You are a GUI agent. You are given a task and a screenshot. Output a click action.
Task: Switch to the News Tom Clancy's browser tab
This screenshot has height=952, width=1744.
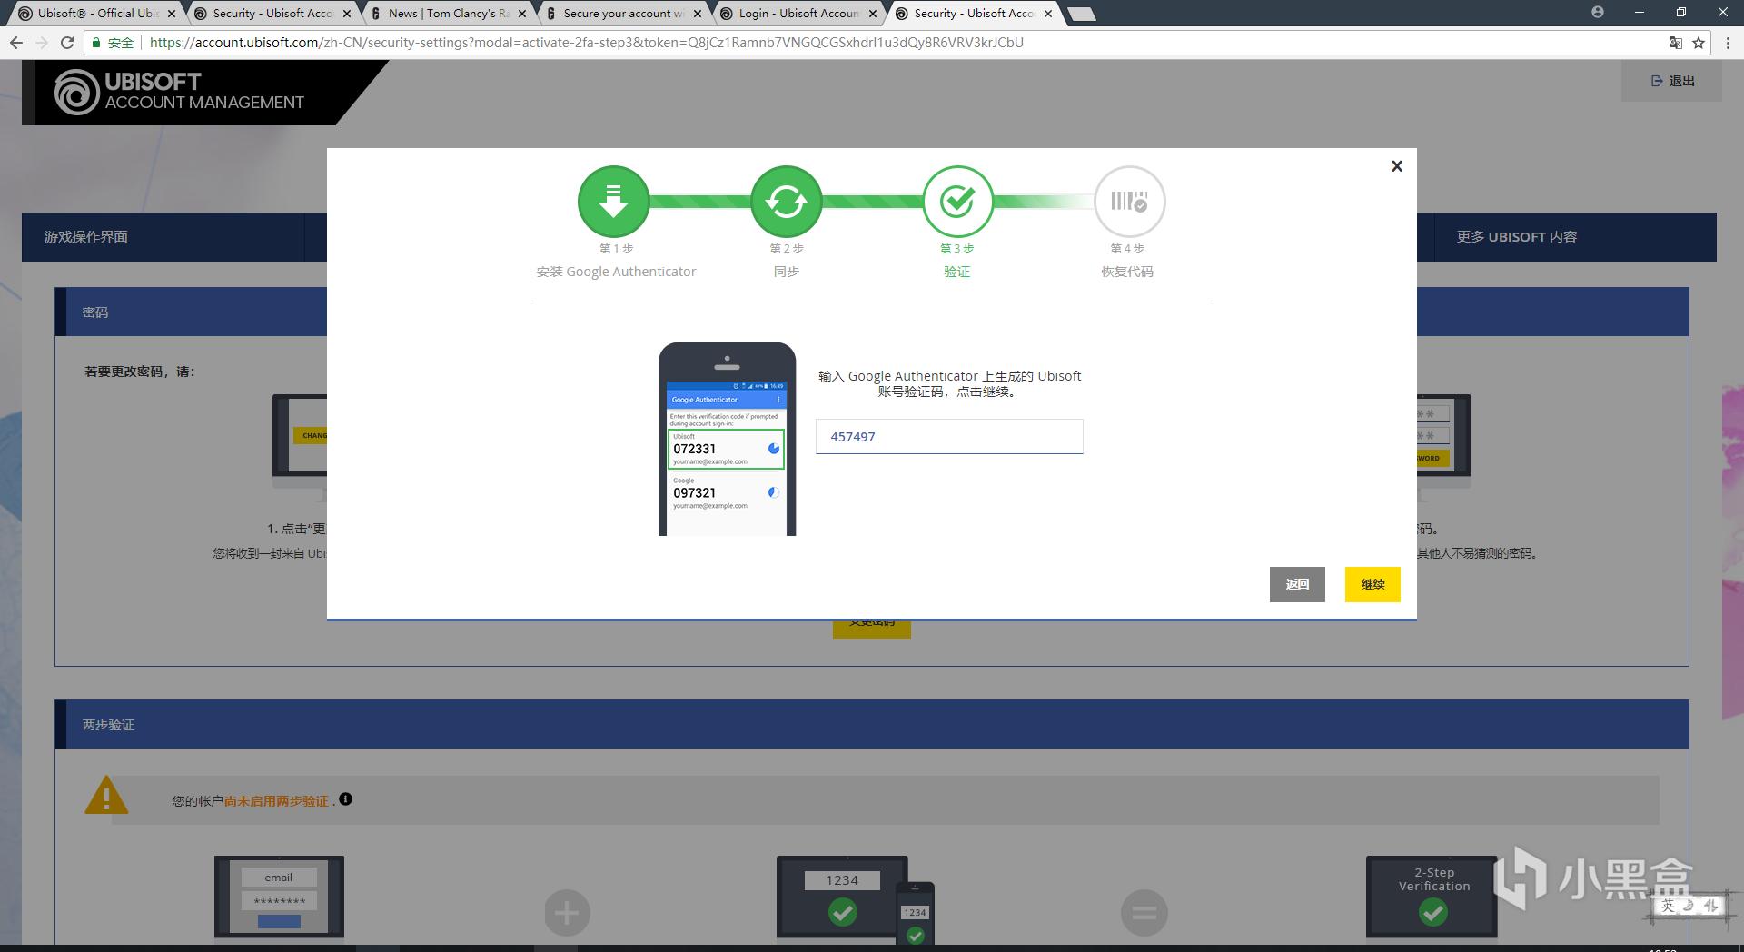[x=449, y=14]
